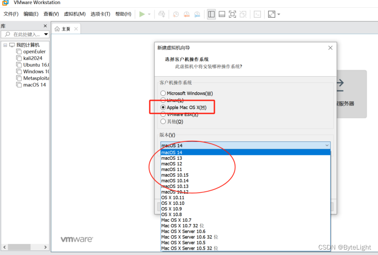Viewport: 378px width, 255px height.
Task: Choose Mac OS X Server 10.6 option
Action: (x=245, y=231)
